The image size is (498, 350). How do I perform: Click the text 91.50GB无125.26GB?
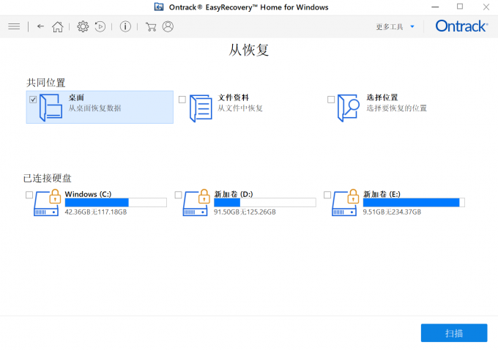pos(245,212)
